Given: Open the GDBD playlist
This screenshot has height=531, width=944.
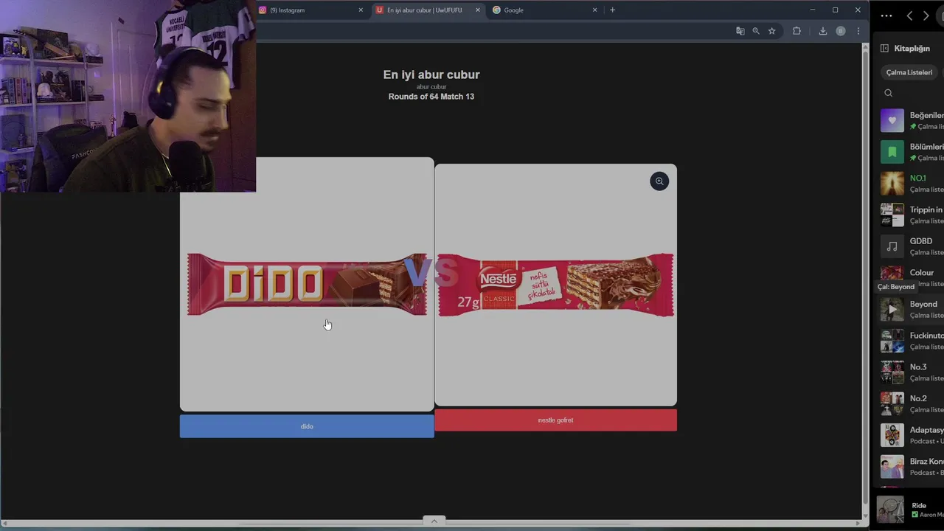Looking at the screenshot, I should coord(912,246).
